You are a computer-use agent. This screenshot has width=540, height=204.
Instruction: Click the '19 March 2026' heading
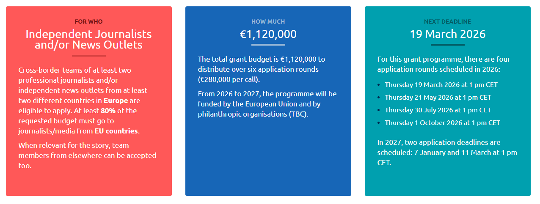[447, 34]
